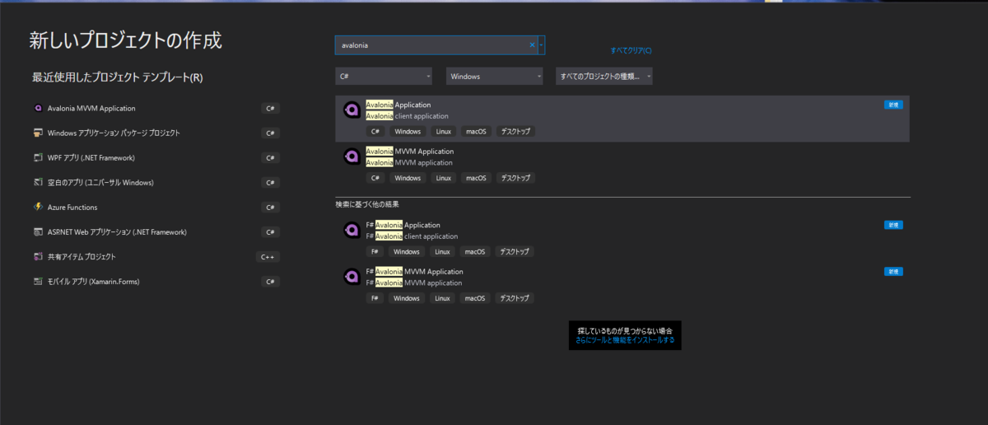
Task: Select Avalonia MVVM Application C# result title
Action: (410, 152)
